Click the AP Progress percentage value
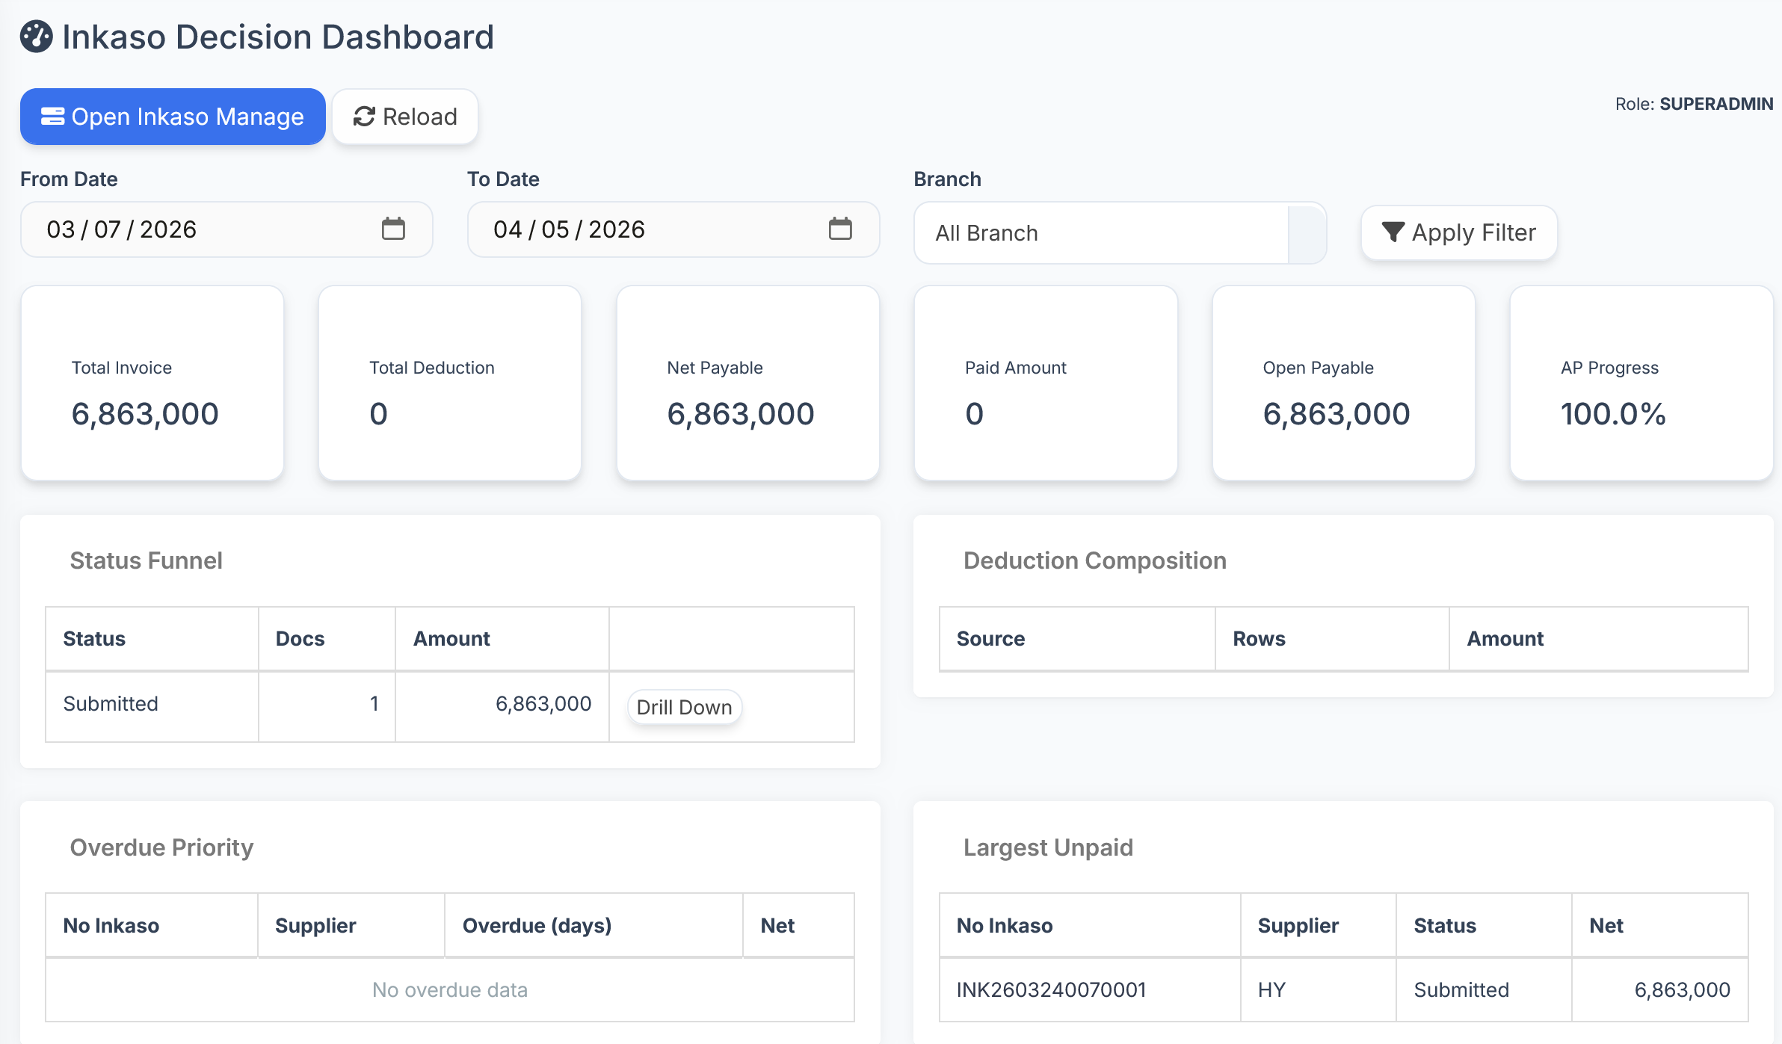Screen dimensions: 1782x1044 (x=1613, y=414)
